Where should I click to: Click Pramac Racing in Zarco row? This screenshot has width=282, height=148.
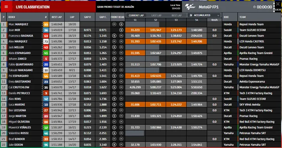pos(248,59)
